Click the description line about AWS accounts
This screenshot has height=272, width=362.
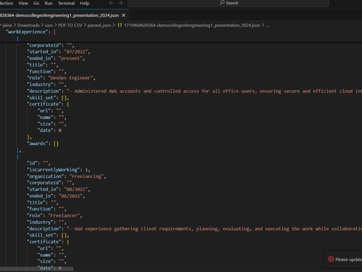pos(194,91)
